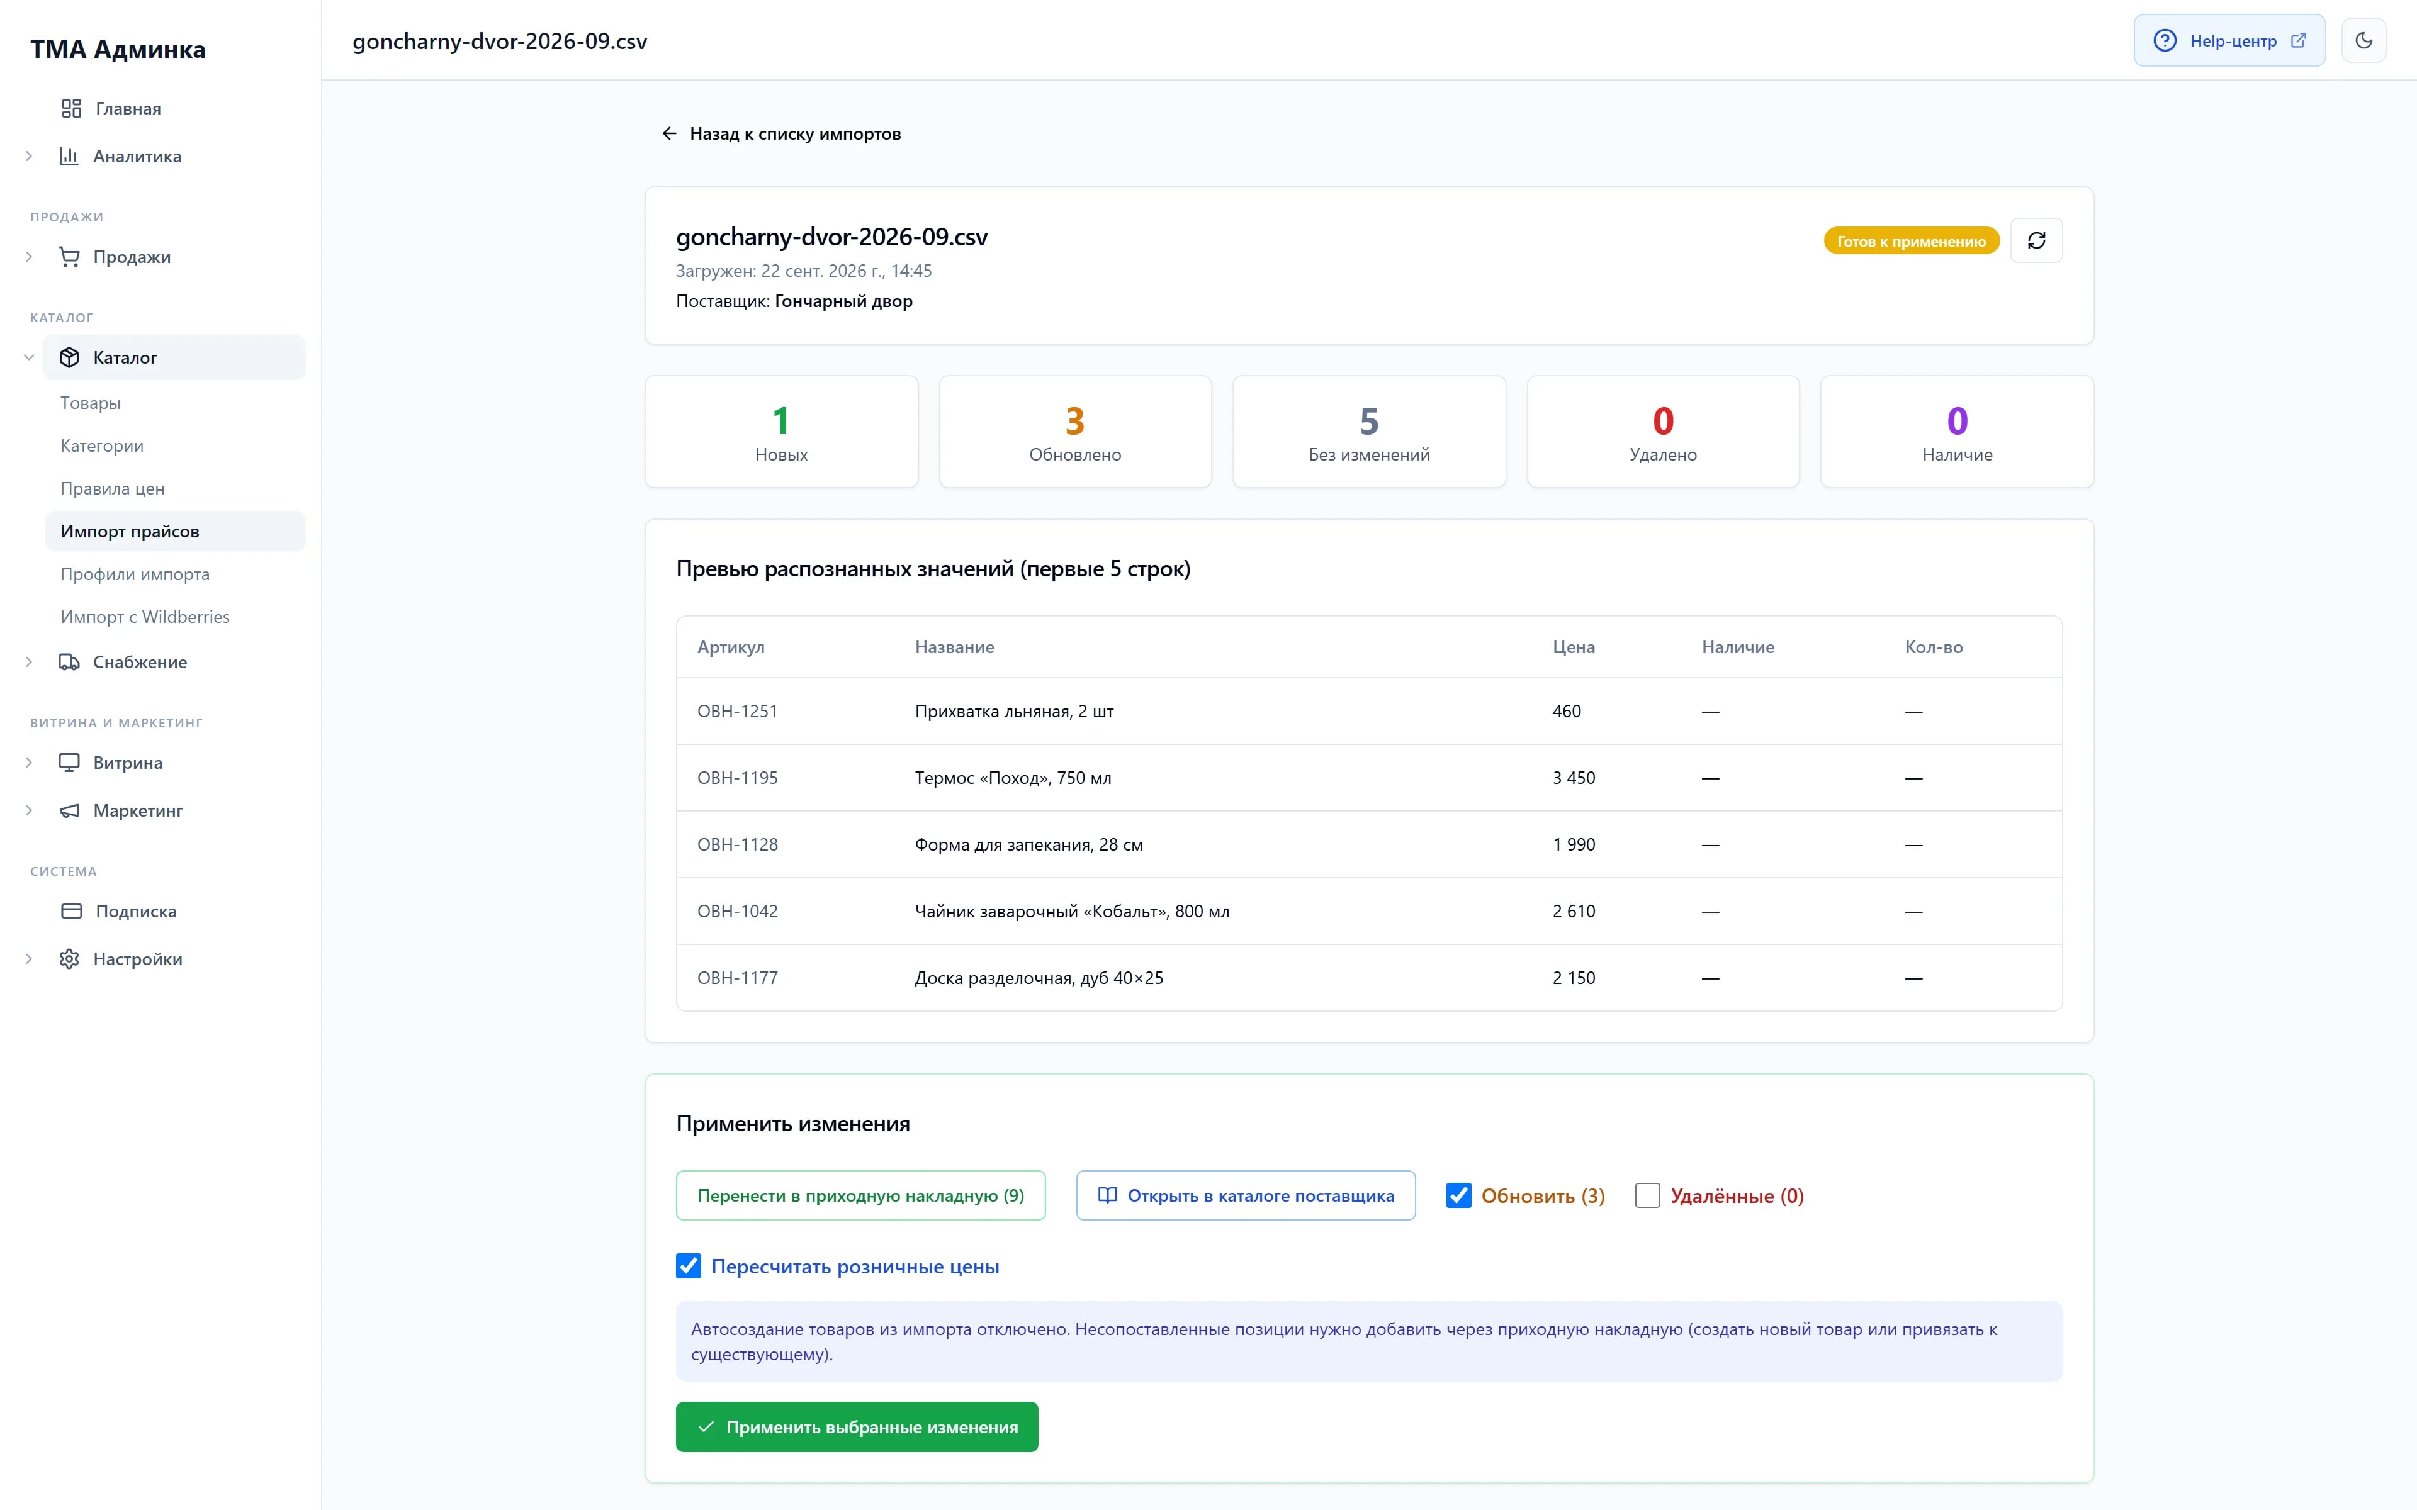Click the Подписка card icon

(x=71, y=911)
